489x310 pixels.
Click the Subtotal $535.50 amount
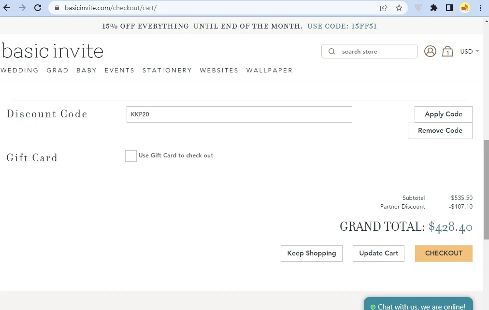pyautogui.click(x=461, y=198)
